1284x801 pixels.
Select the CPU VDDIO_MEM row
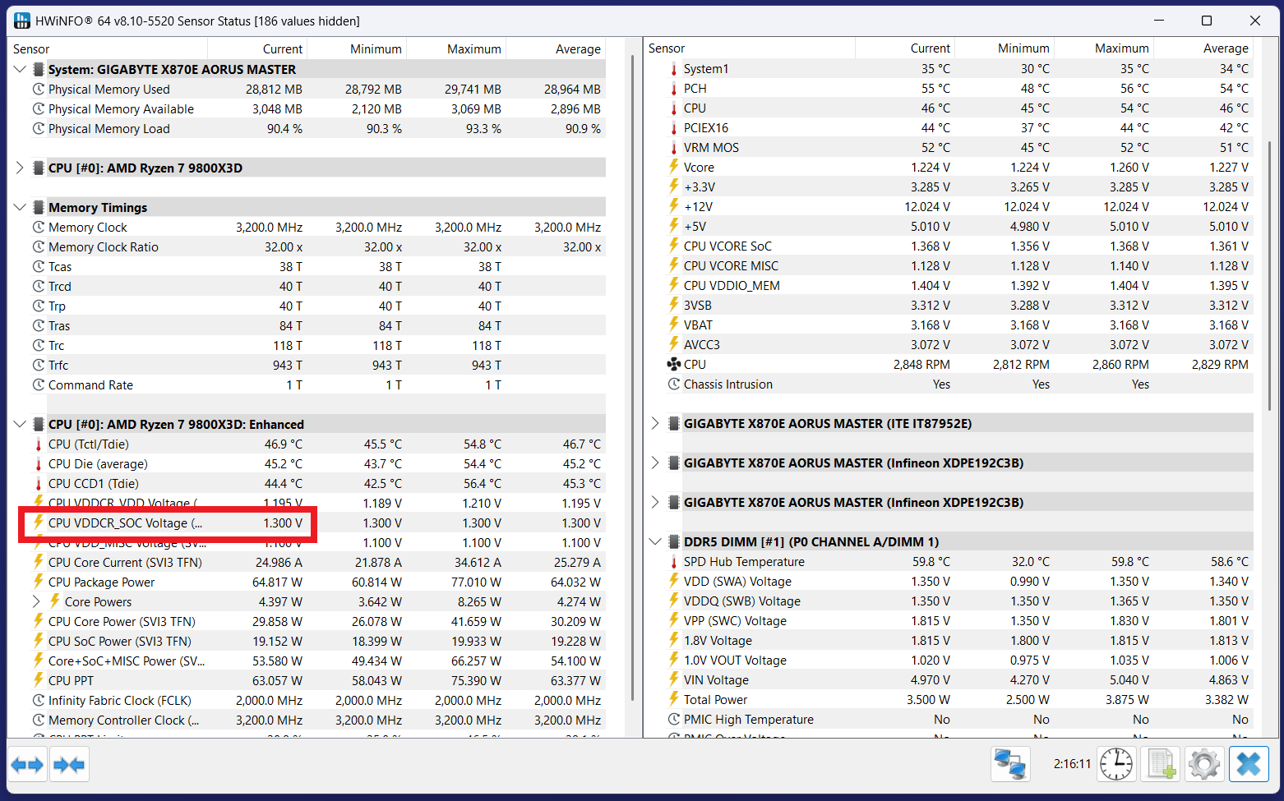[960, 286]
